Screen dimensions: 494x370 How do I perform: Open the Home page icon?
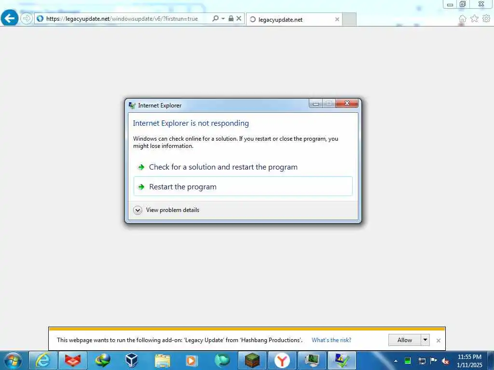(x=462, y=19)
